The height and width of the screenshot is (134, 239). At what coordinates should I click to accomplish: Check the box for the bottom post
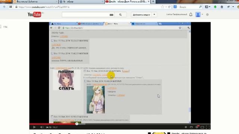tap(52, 117)
